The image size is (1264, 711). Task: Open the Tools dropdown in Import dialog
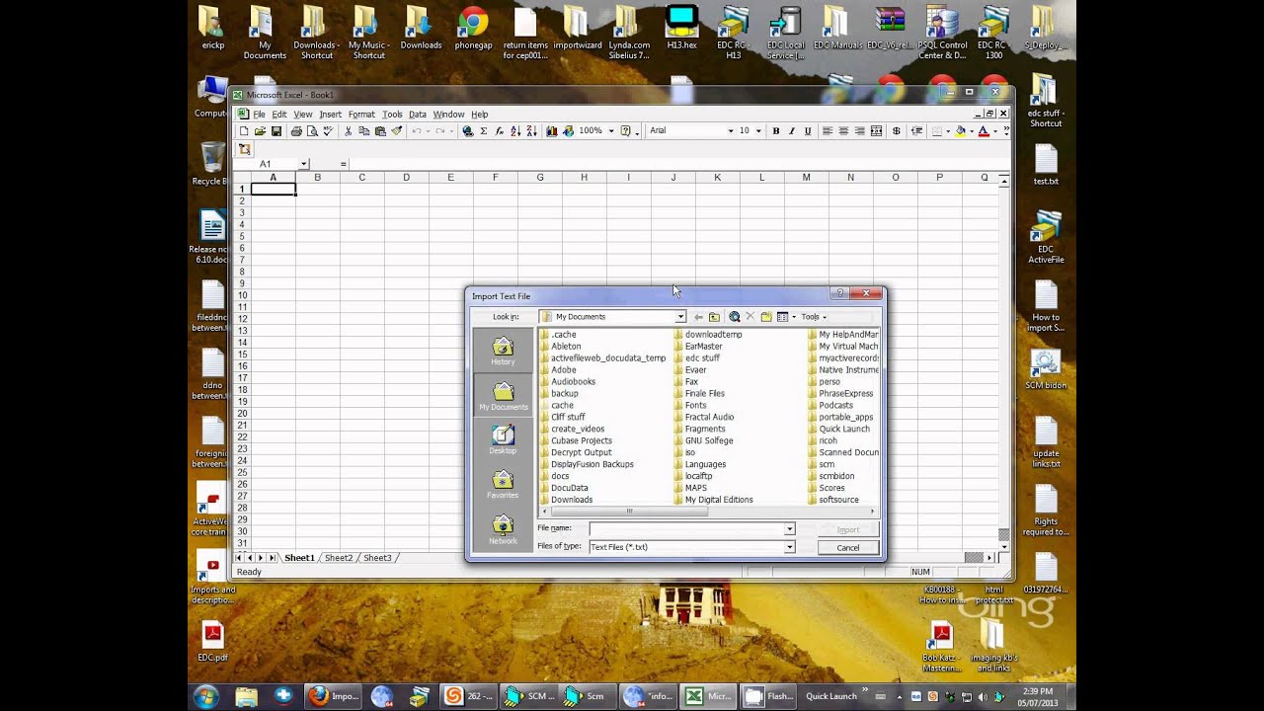click(814, 317)
